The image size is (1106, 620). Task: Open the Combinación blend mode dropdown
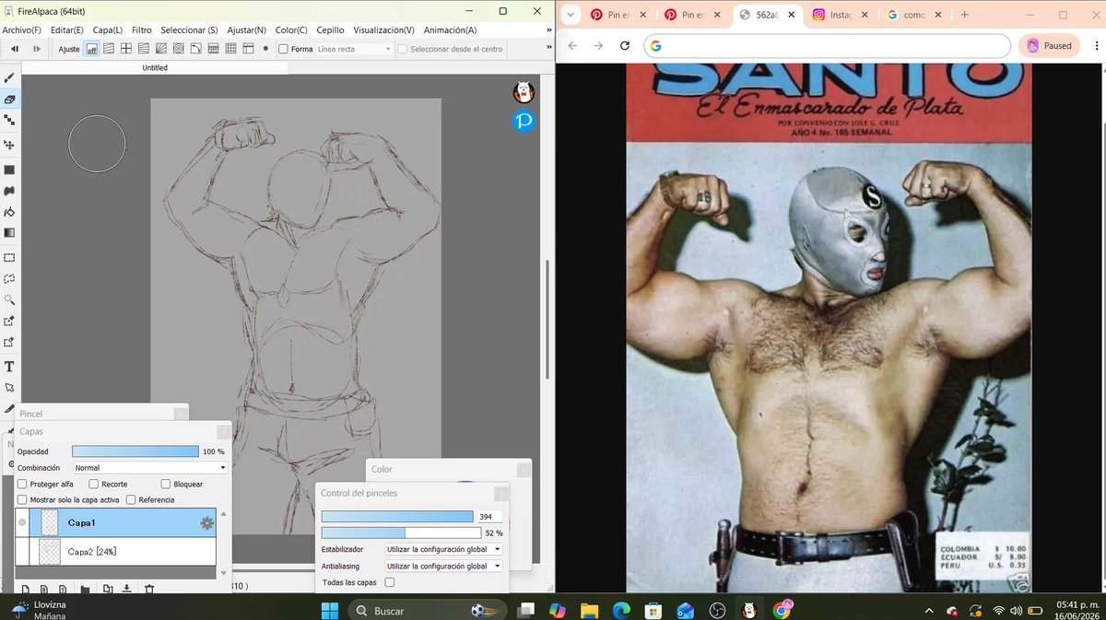pos(149,468)
